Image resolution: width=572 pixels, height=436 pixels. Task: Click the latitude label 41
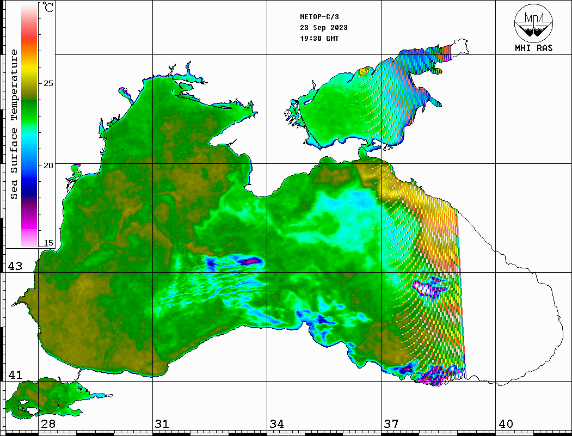tap(15, 374)
